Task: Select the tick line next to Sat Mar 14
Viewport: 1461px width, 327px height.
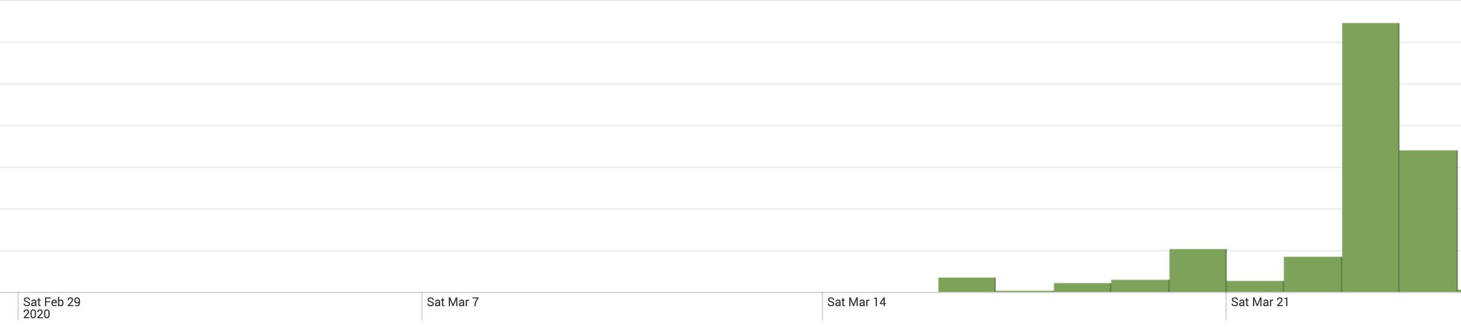Action: pyautogui.click(x=822, y=307)
